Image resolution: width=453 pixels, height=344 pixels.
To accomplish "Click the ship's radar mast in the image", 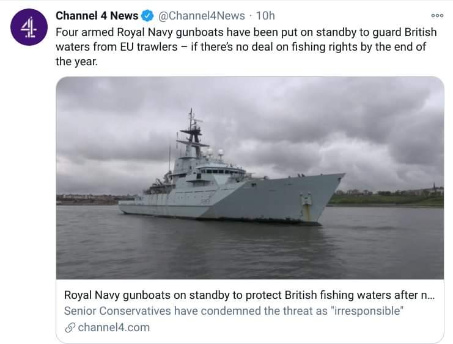I will (x=192, y=131).
